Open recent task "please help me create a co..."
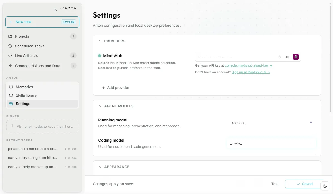The width and height of the screenshot is (333, 194). [x=42, y=149]
